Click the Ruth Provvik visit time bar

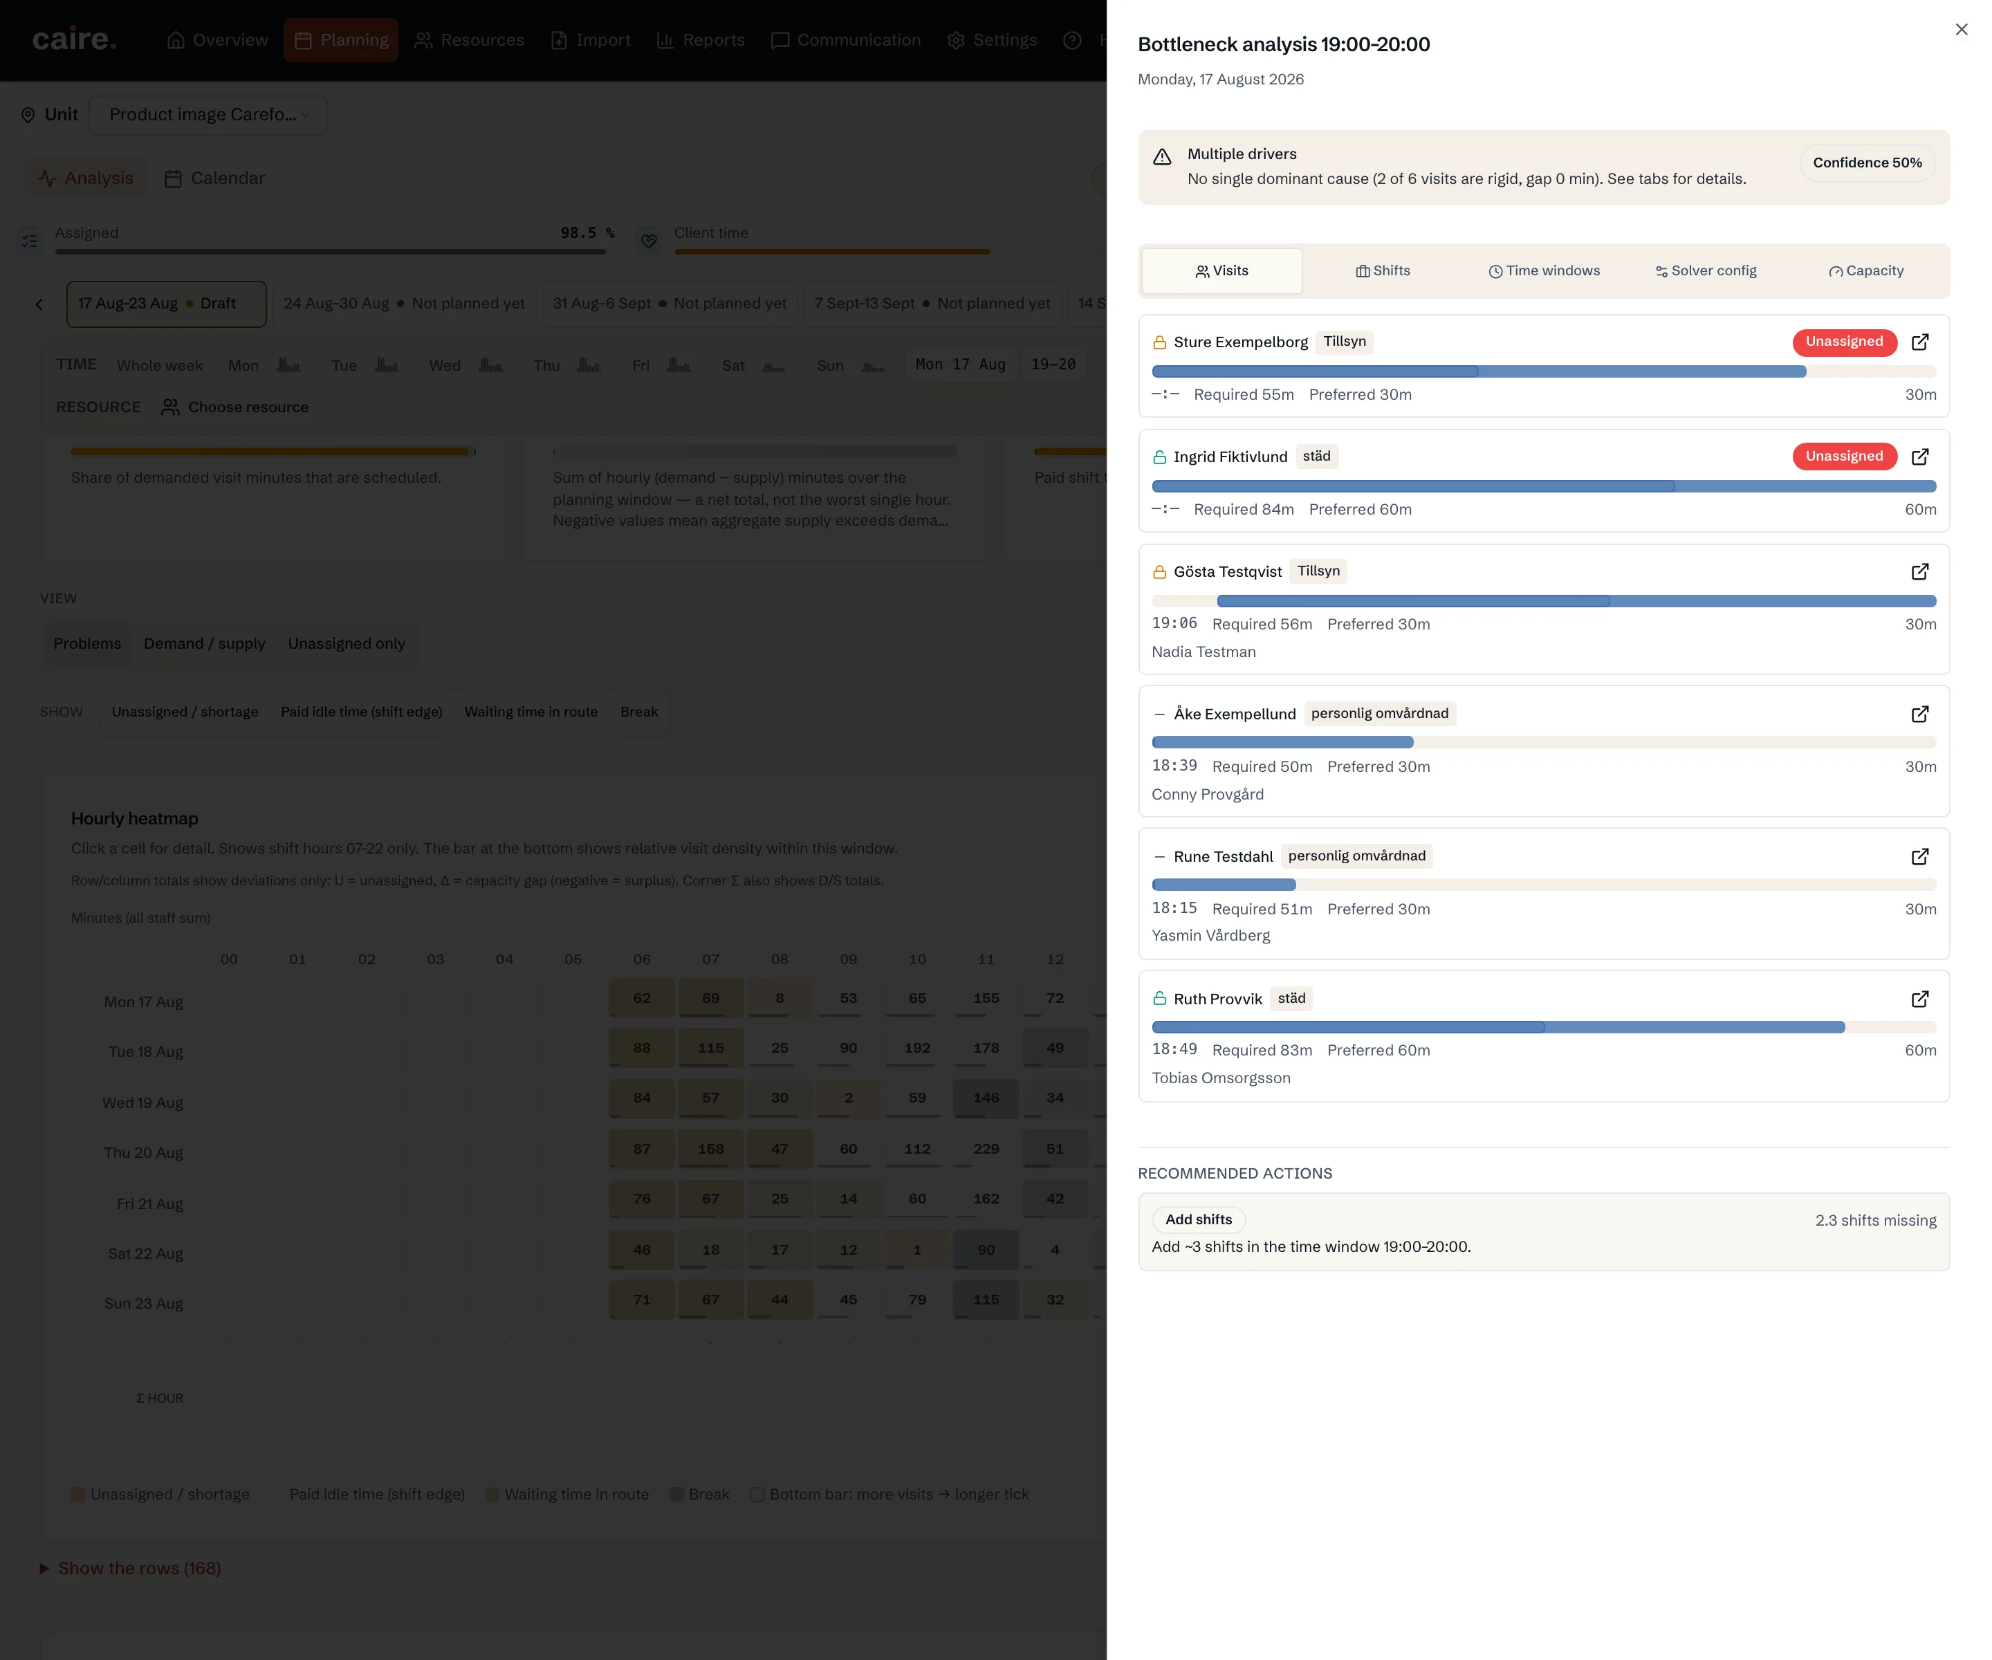coord(1543,1027)
